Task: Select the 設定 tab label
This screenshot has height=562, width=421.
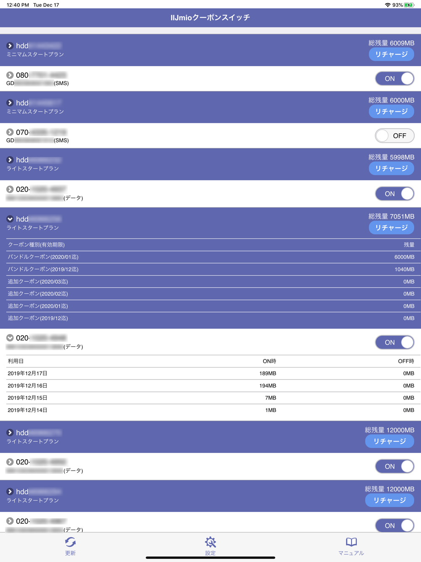Action: tap(210, 553)
